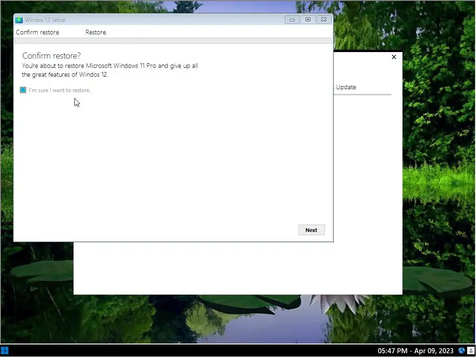Image resolution: width=476 pixels, height=357 pixels.
Task: Open the user account icon in tray
Action: 470,351
